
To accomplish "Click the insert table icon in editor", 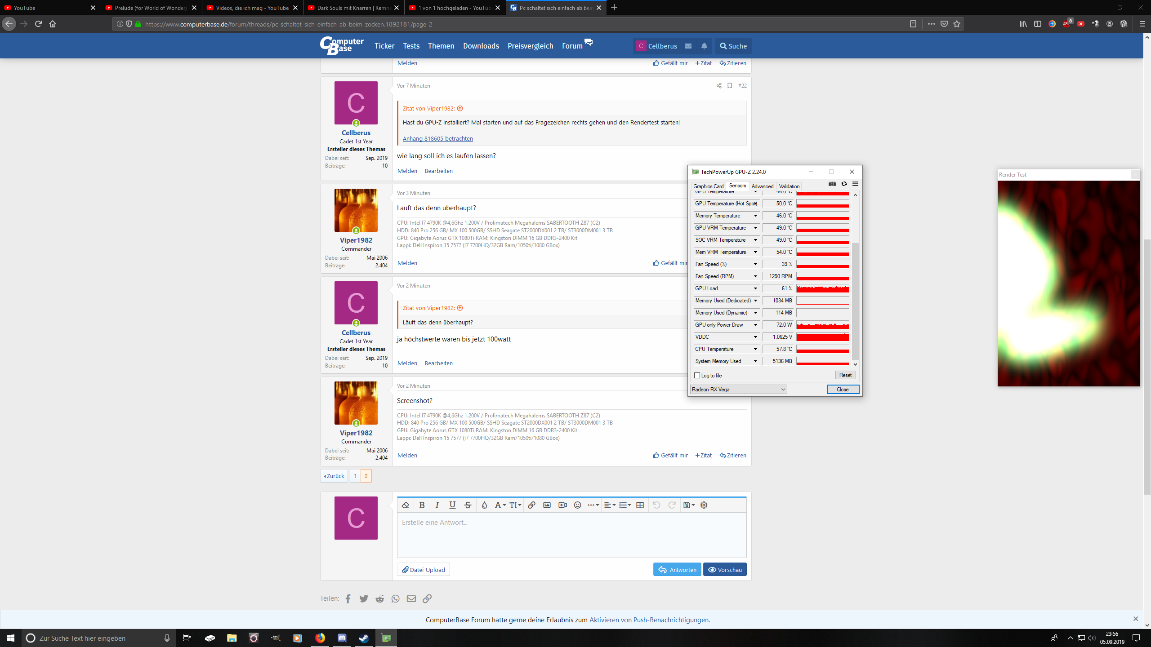I will pos(640,505).
